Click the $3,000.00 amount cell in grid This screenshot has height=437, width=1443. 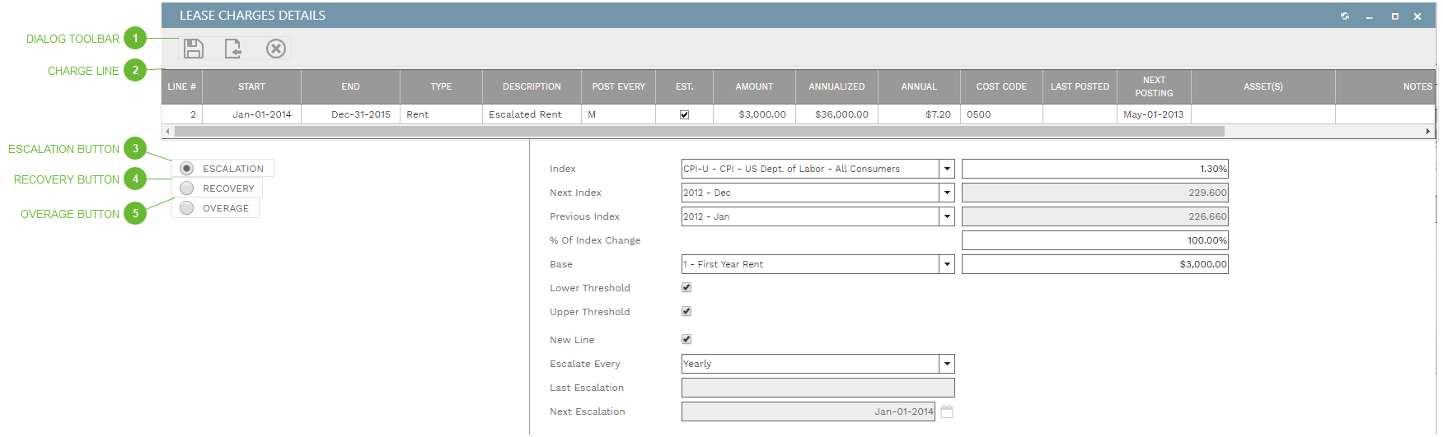click(754, 114)
